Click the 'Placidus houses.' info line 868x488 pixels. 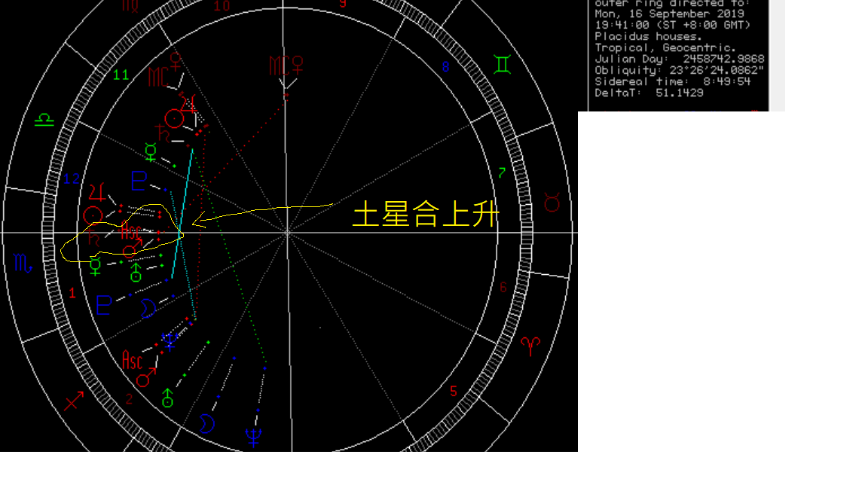pos(648,36)
